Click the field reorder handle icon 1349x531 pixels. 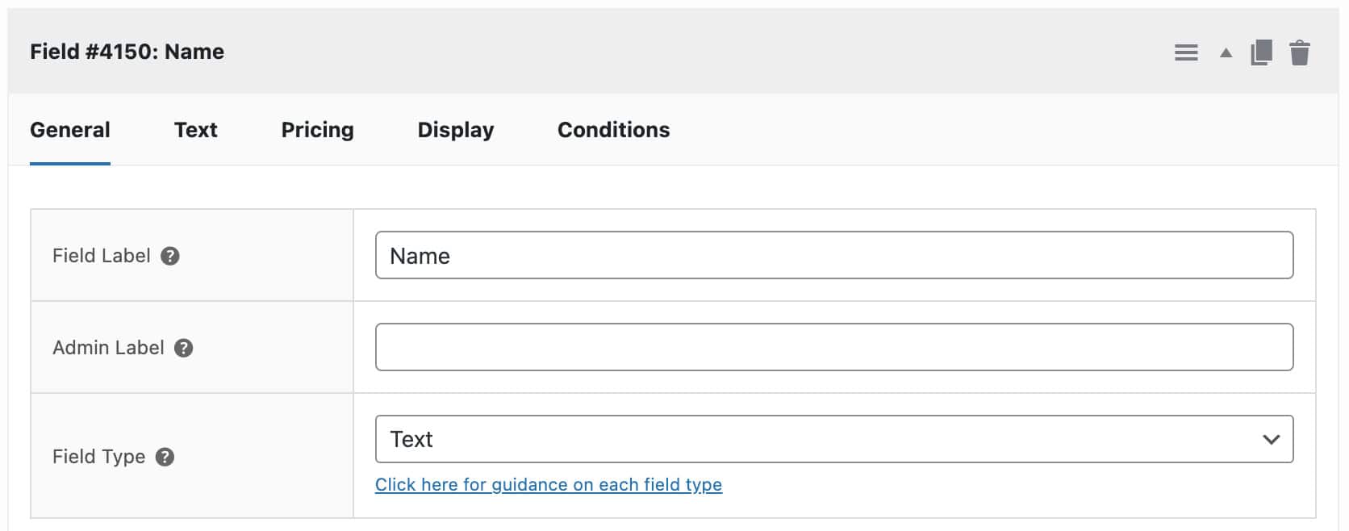tap(1186, 52)
